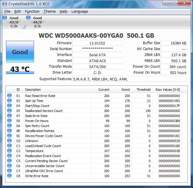Click the Write Error Rate status orb
Image resolution: width=193 pixels, height=188 pixels.
pos(9,176)
